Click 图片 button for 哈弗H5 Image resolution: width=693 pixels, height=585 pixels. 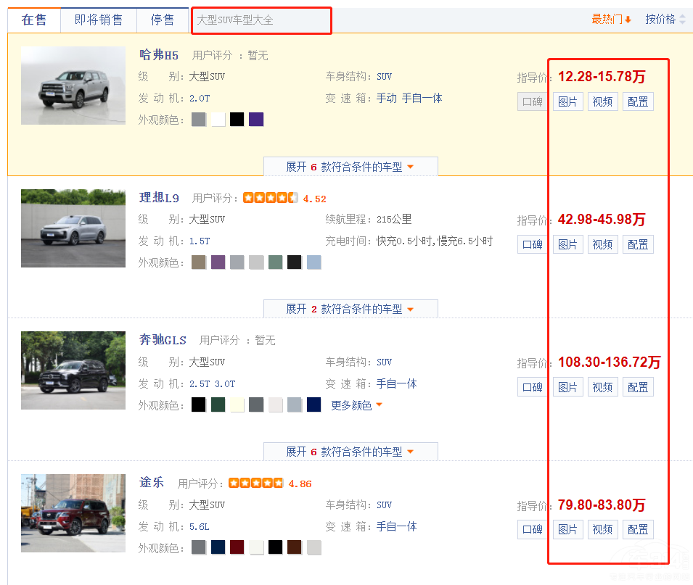pos(567,102)
